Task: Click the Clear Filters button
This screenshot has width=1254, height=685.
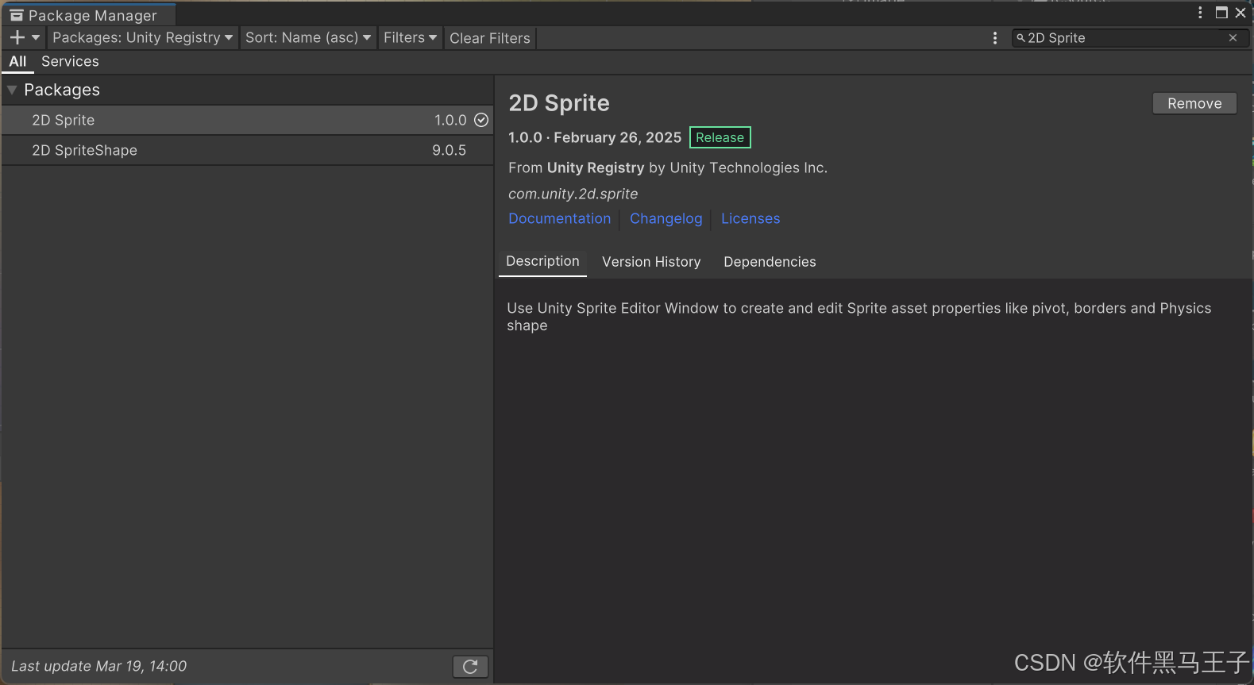Action: pyautogui.click(x=490, y=38)
